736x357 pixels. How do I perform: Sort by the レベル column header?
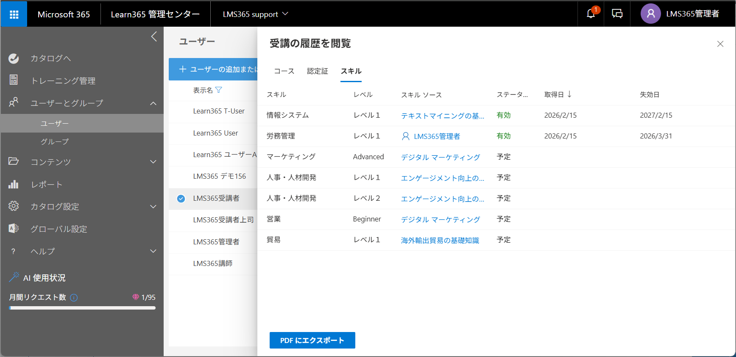363,94
